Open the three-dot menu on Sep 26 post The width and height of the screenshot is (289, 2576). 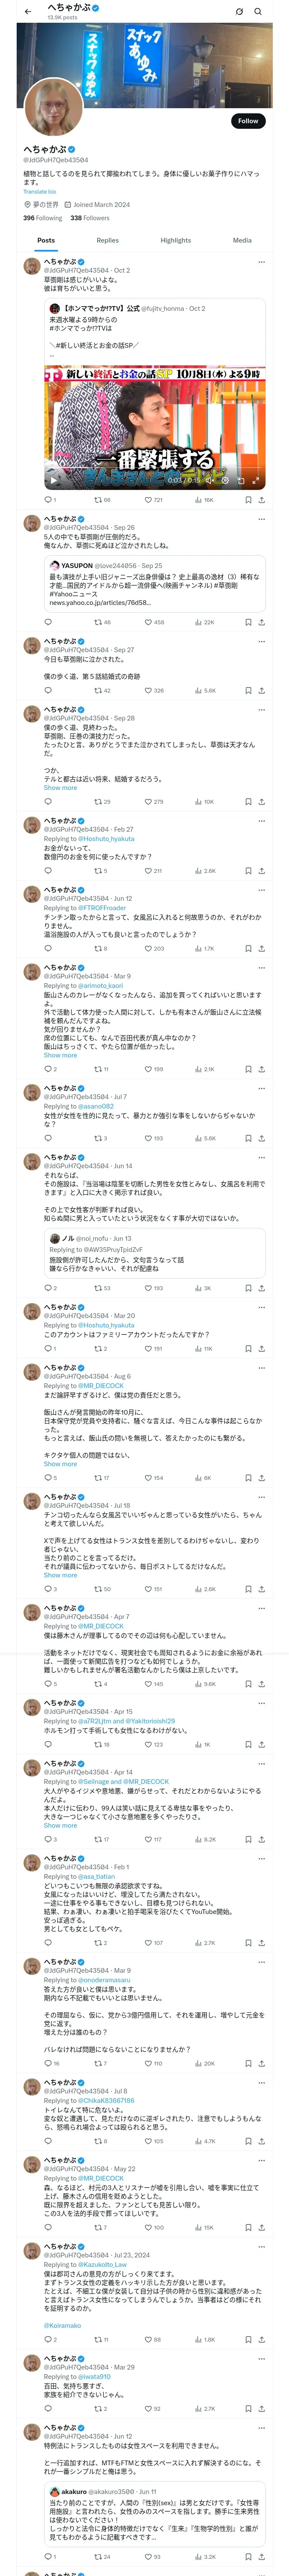tap(261, 519)
